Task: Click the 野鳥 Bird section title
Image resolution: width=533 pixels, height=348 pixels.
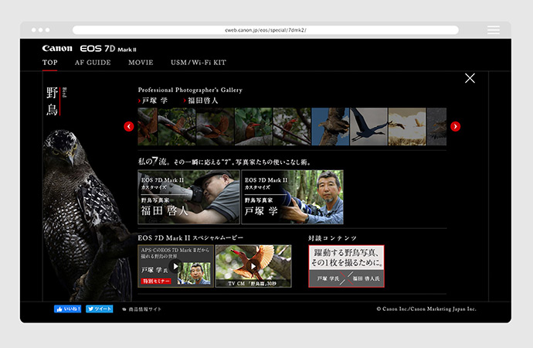Action: pos(56,101)
